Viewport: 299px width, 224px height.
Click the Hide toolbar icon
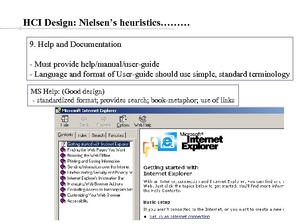click(64, 119)
